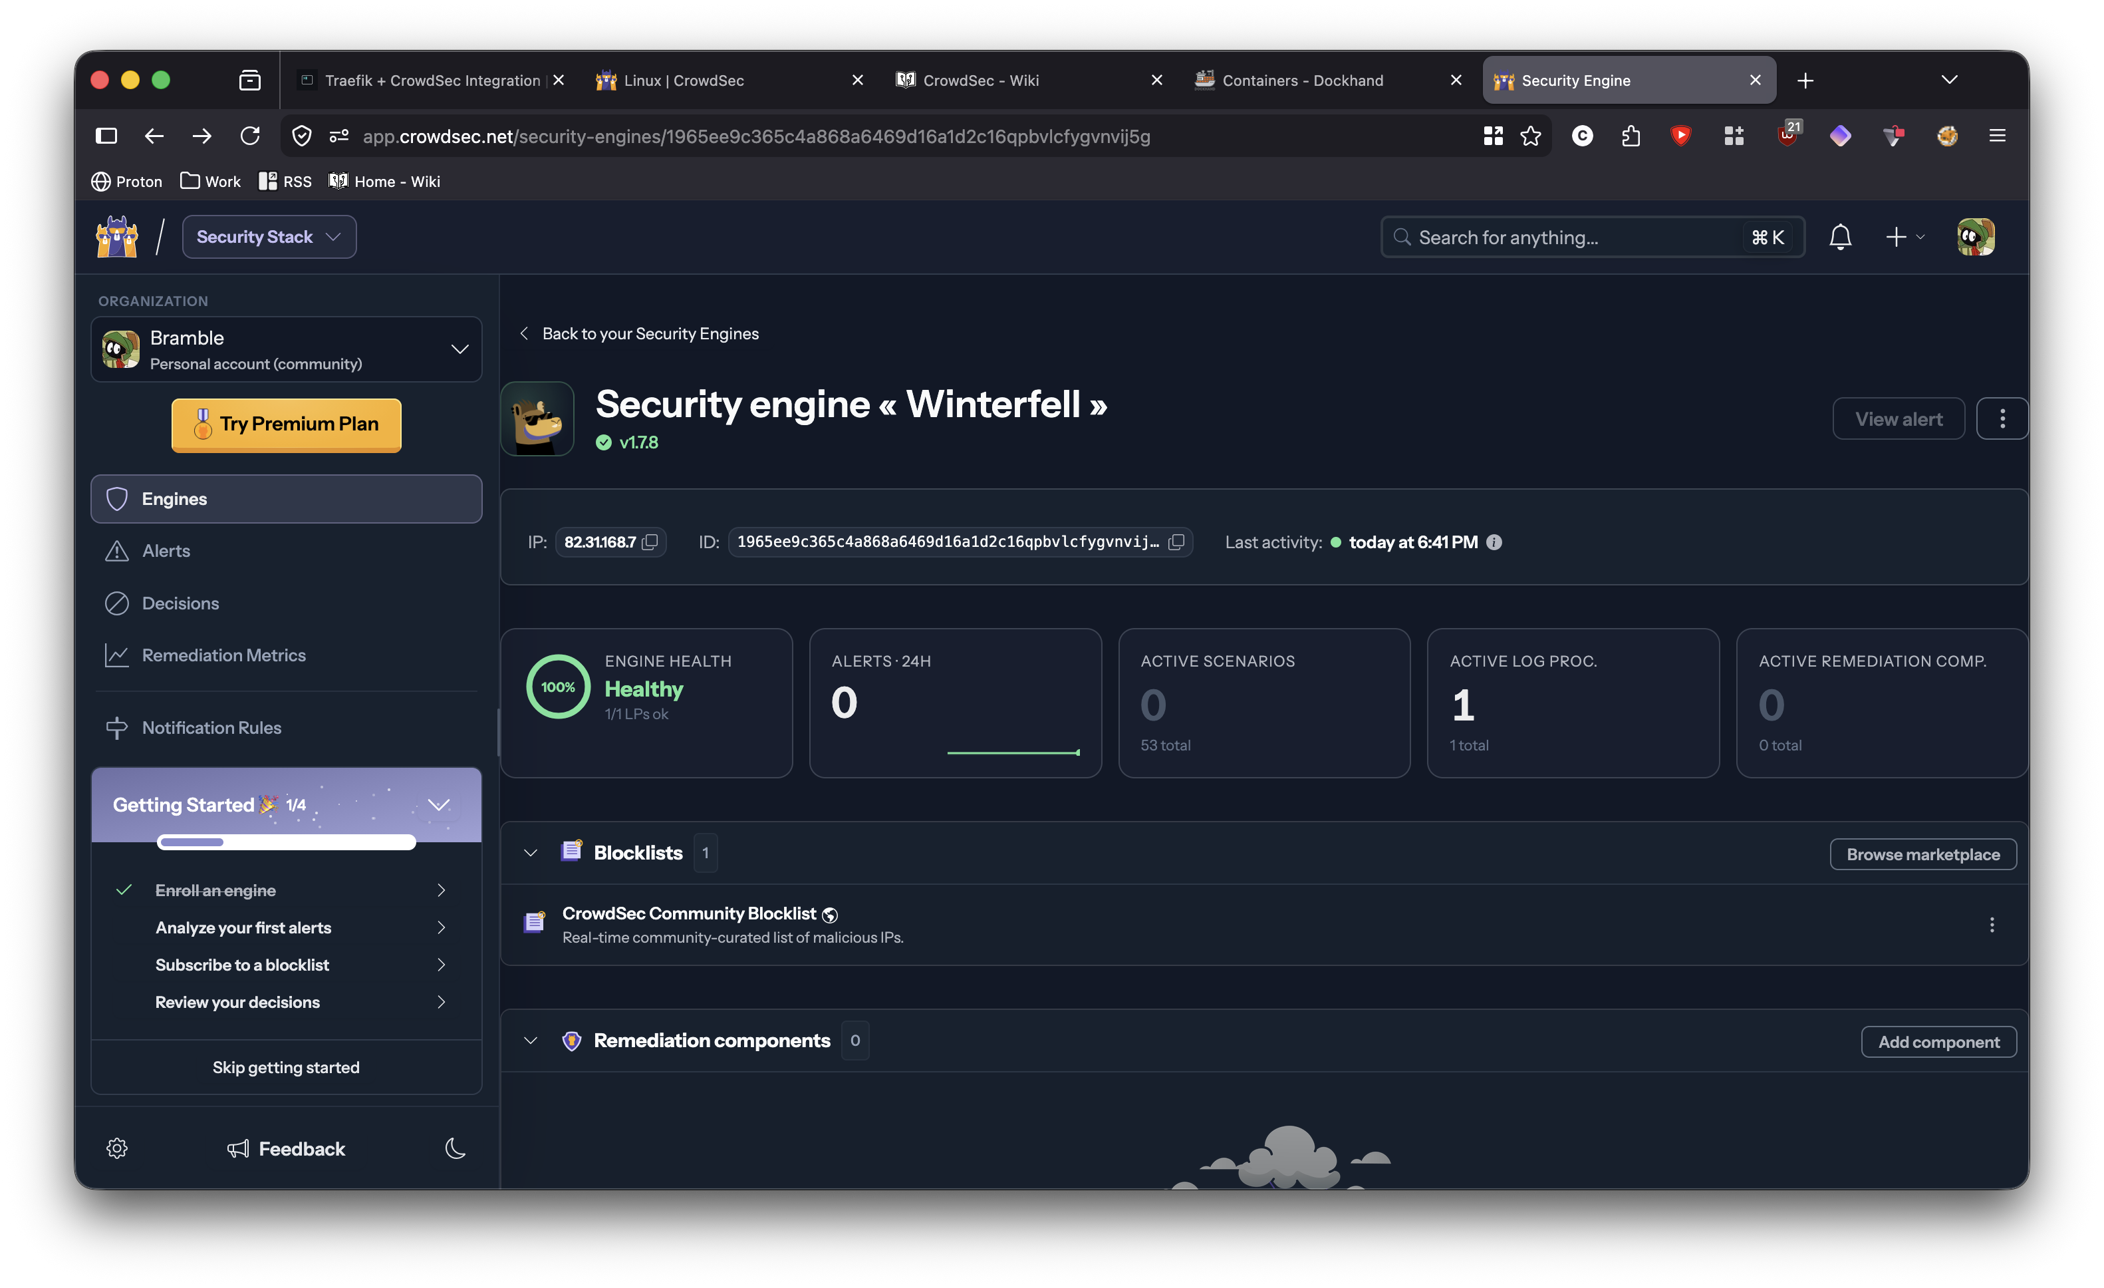Bookmark this page with the star icon

coord(1530,136)
